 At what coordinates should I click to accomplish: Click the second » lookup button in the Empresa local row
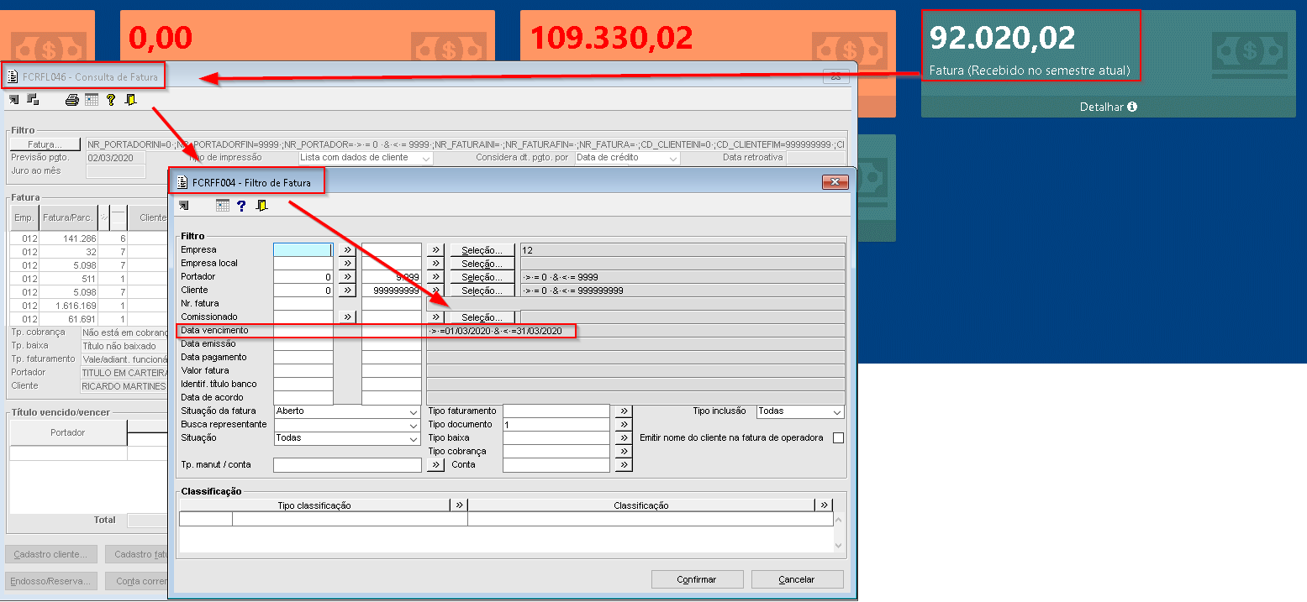pyautogui.click(x=435, y=264)
